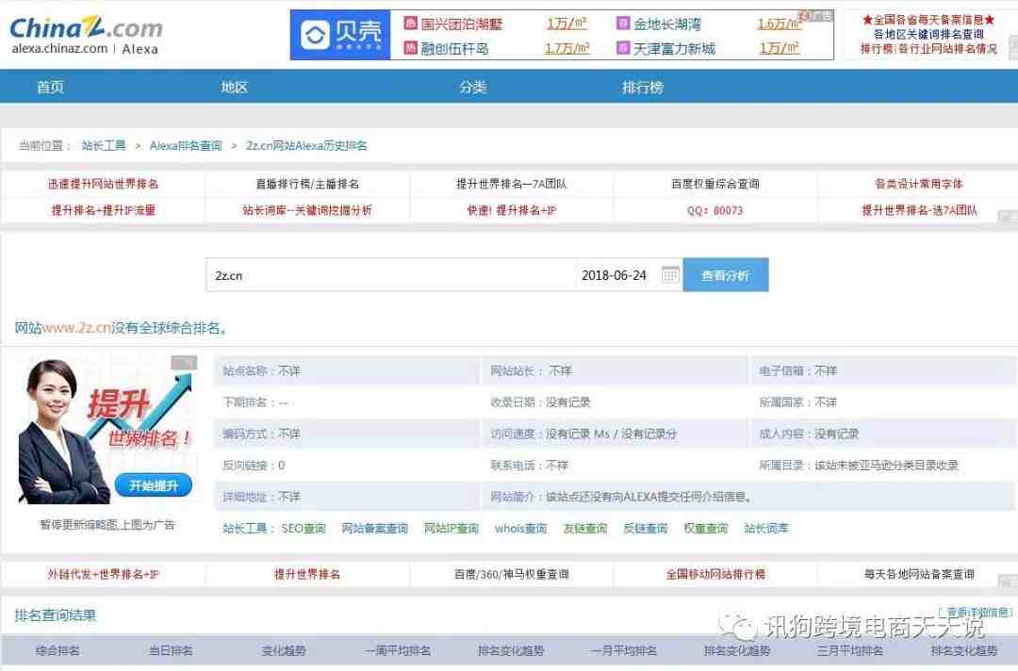Viewport: 1018px width, 671px height.
Task: Open 提升排名+提升IP流量 link
Action: [x=104, y=210]
